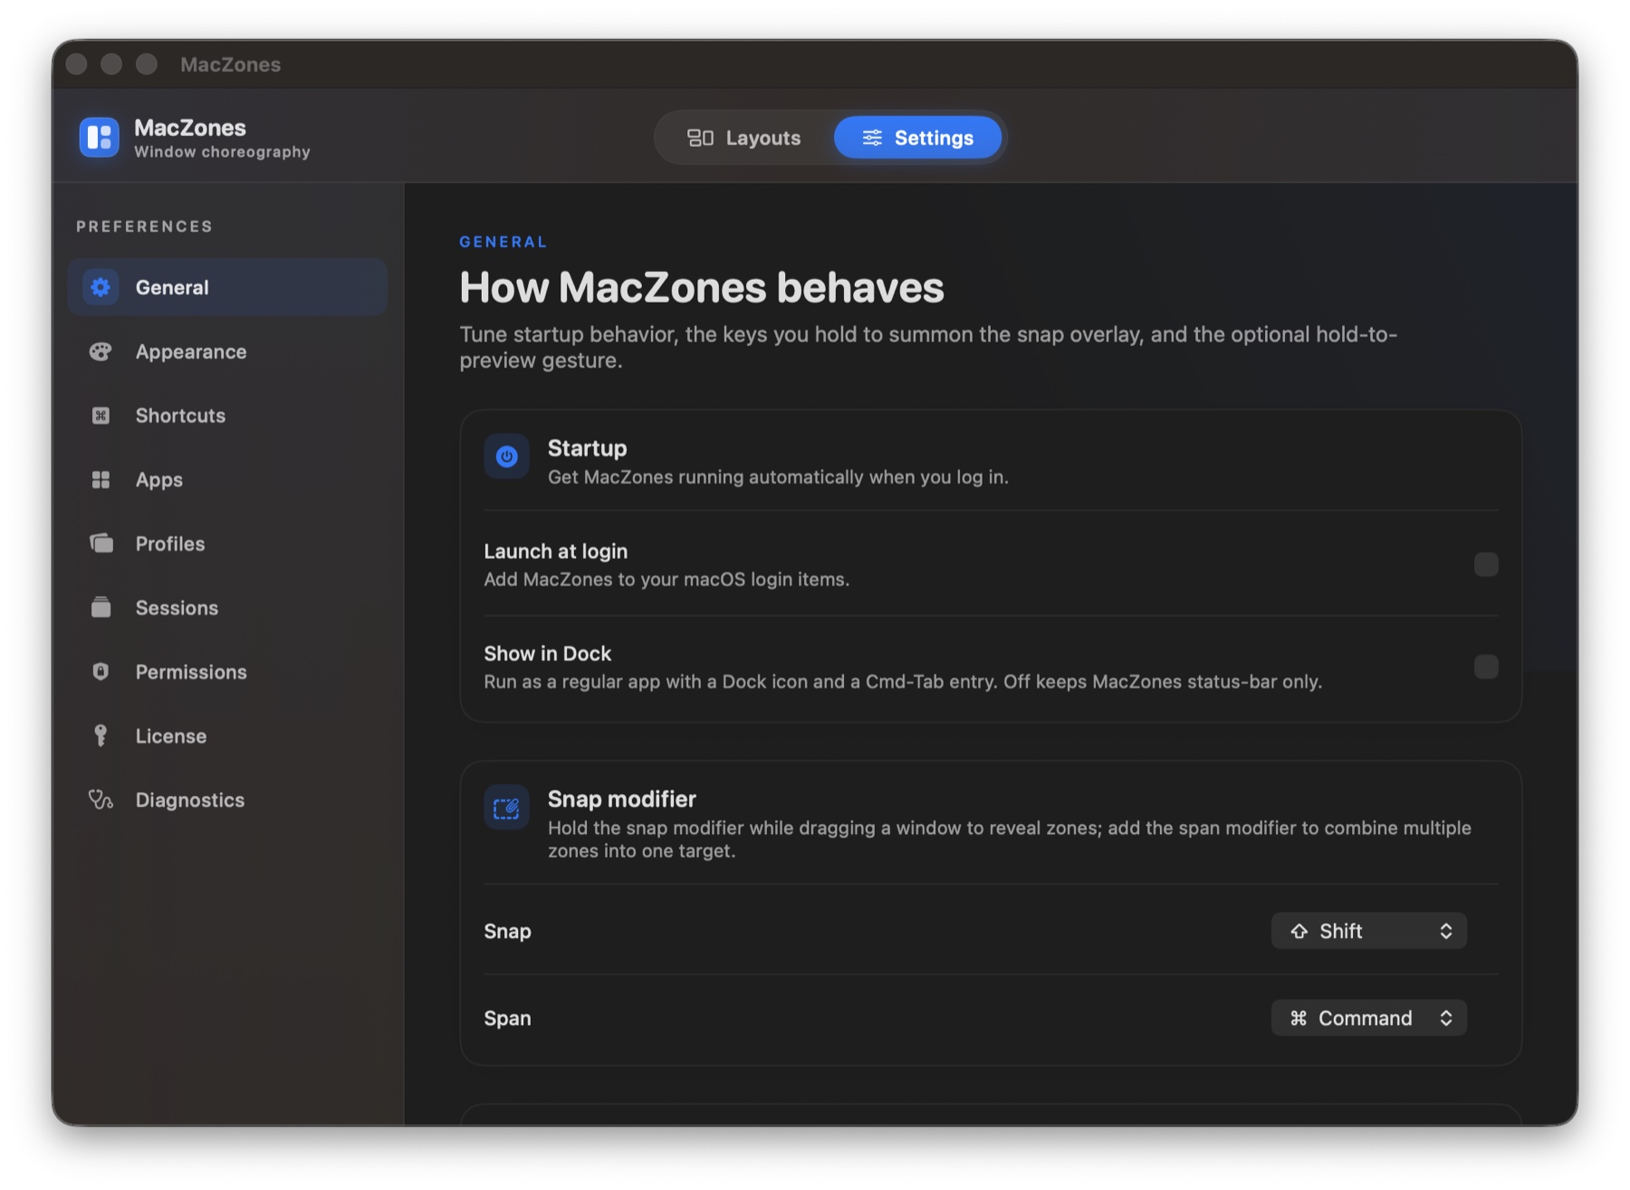Minimize the MacZones window
Viewport: 1630px width, 1190px height.
click(111, 64)
